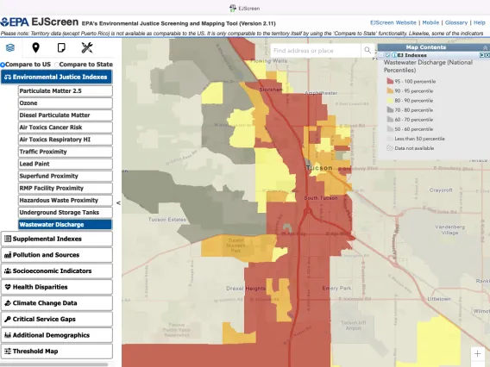Open the wrench and screwdriver tools icon

(x=87, y=47)
